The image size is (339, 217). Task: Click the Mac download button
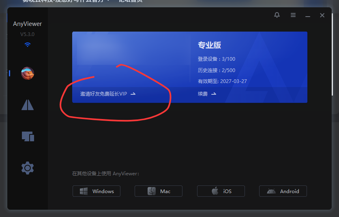tap(159, 191)
